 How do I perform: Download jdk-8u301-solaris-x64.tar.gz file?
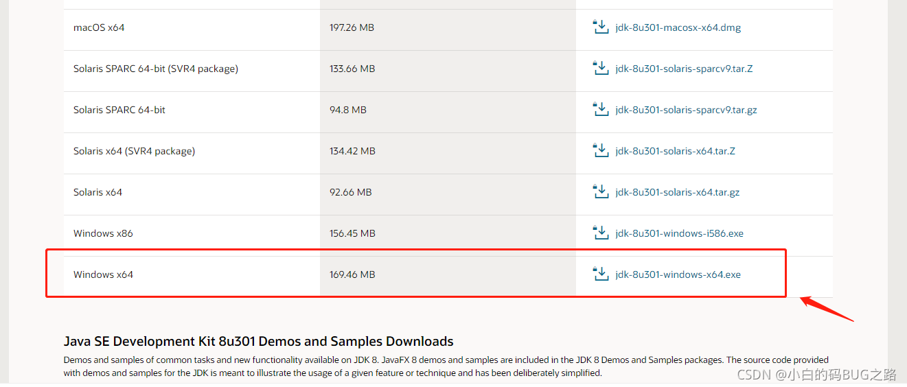pos(678,193)
